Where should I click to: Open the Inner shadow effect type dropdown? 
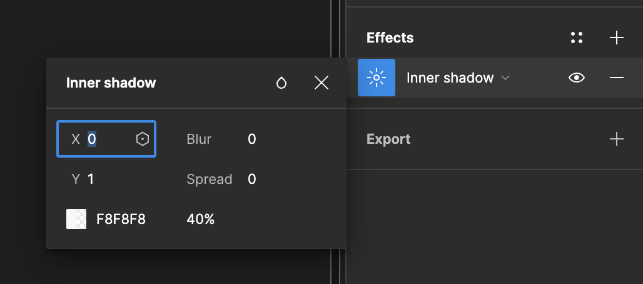click(450, 78)
